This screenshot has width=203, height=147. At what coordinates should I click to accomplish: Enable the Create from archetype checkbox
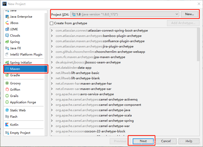[x=52, y=23]
